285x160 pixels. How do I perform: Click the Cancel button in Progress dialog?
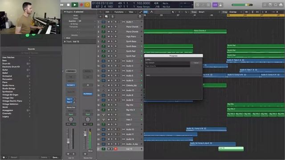click(x=196, y=63)
